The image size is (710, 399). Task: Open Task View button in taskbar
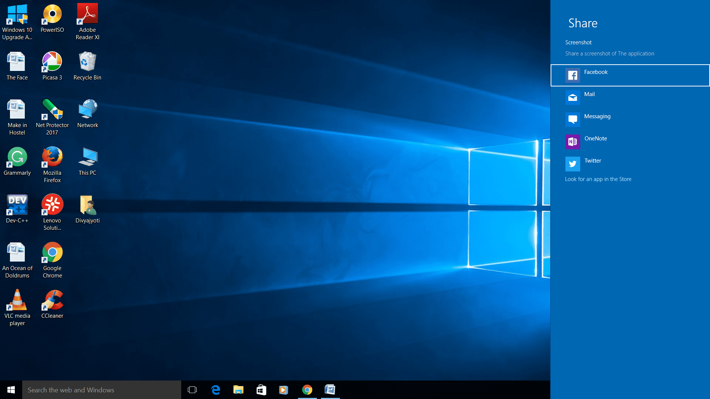tap(192, 390)
